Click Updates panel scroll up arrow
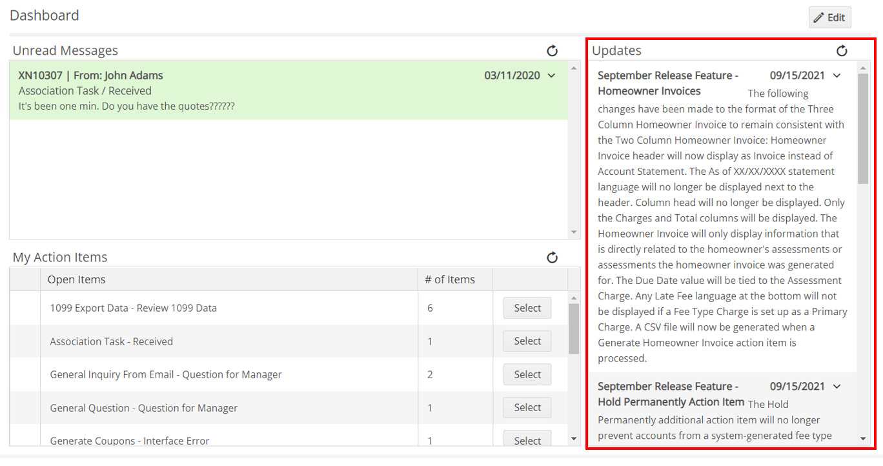 tap(863, 67)
